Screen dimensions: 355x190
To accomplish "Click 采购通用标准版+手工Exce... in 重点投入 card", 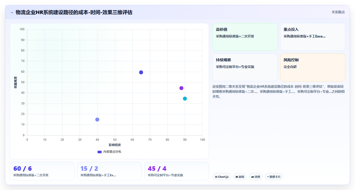I will point(305,36).
